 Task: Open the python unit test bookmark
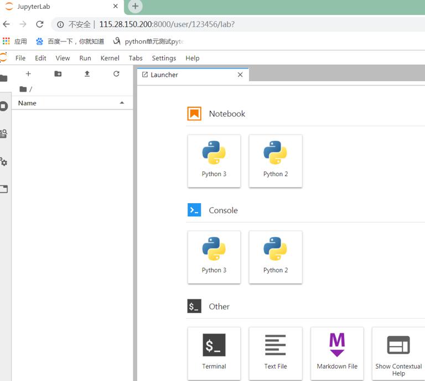coord(148,41)
